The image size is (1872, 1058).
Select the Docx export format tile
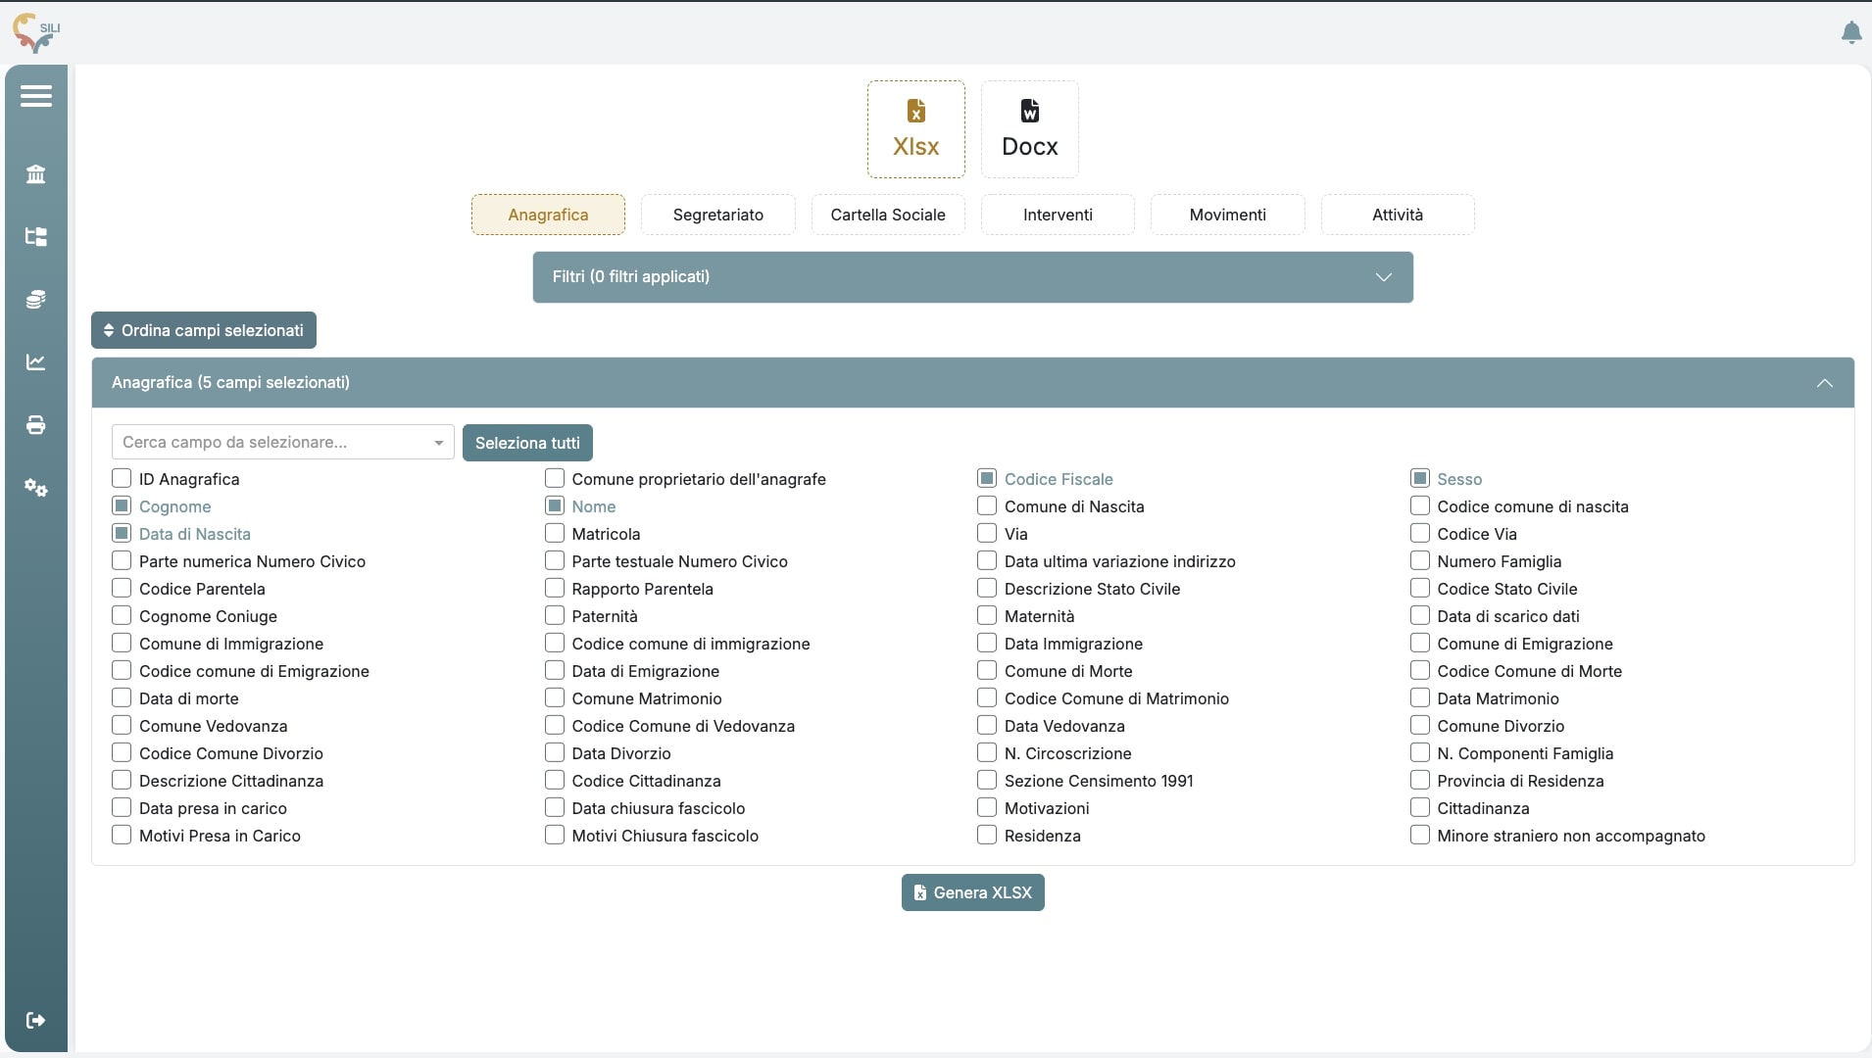[x=1029, y=129]
